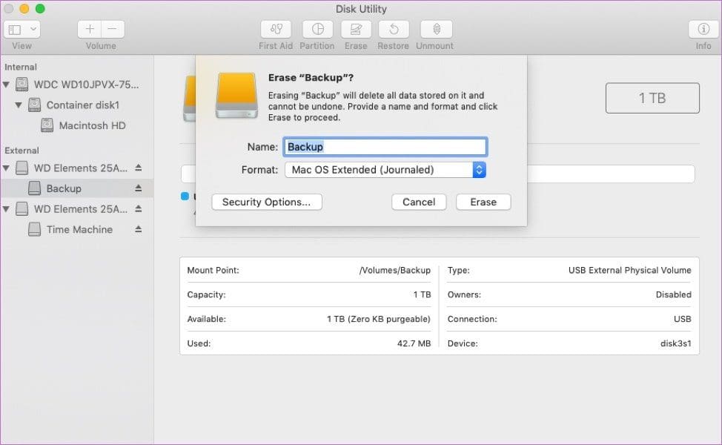Image resolution: width=722 pixels, height=445 pixels.
Task: Click the Connection USB value
Action: (x=682, y=319)
